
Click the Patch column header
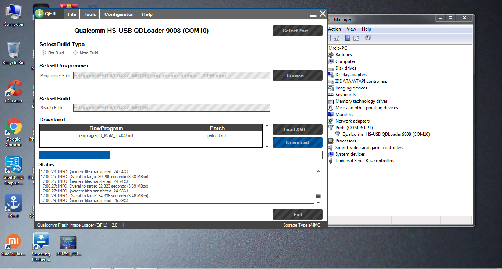(217, 128)
